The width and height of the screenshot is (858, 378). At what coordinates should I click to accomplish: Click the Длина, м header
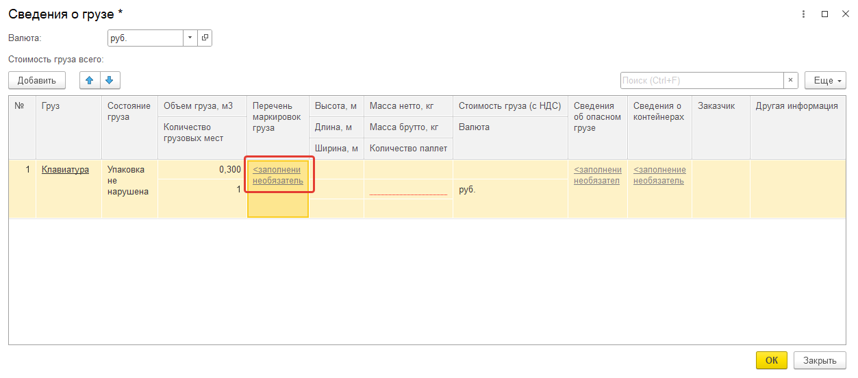pos(336,127)
